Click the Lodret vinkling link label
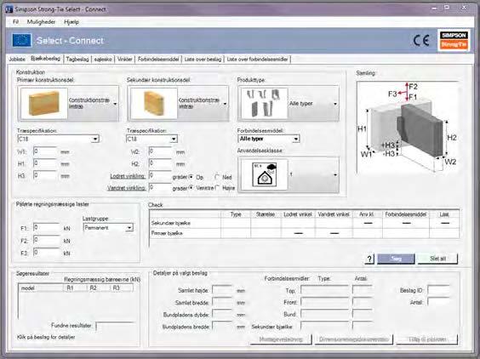The height and width of the screenshot is (359, 480). 128,177
